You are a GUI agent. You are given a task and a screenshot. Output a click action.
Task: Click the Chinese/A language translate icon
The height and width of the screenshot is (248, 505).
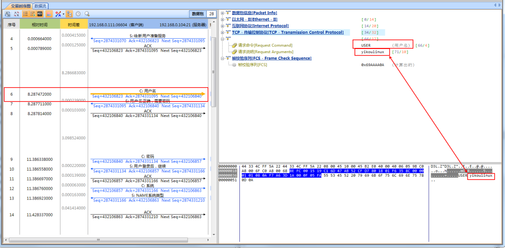click(58, 14)
